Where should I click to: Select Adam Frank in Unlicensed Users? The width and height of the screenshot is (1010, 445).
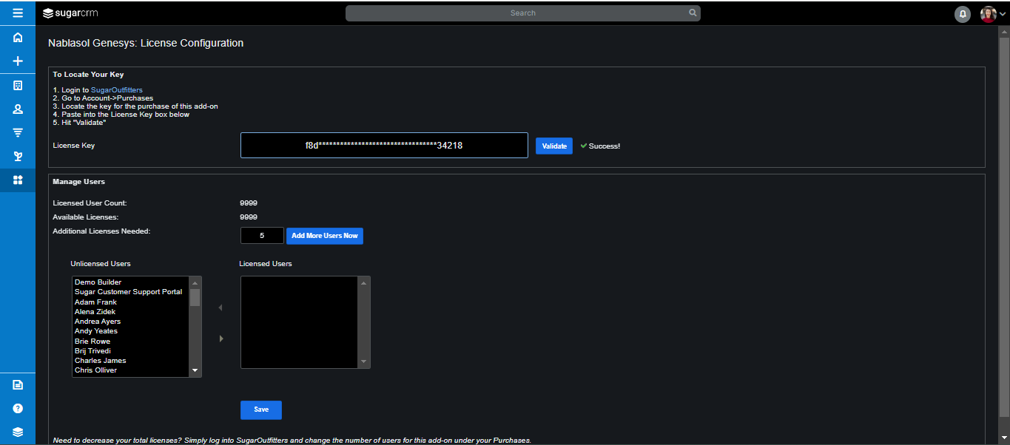tap(131, 302)
